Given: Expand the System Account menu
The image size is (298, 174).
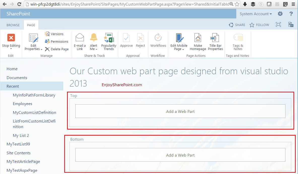Looking at the screenshot, I should [255, 14].
